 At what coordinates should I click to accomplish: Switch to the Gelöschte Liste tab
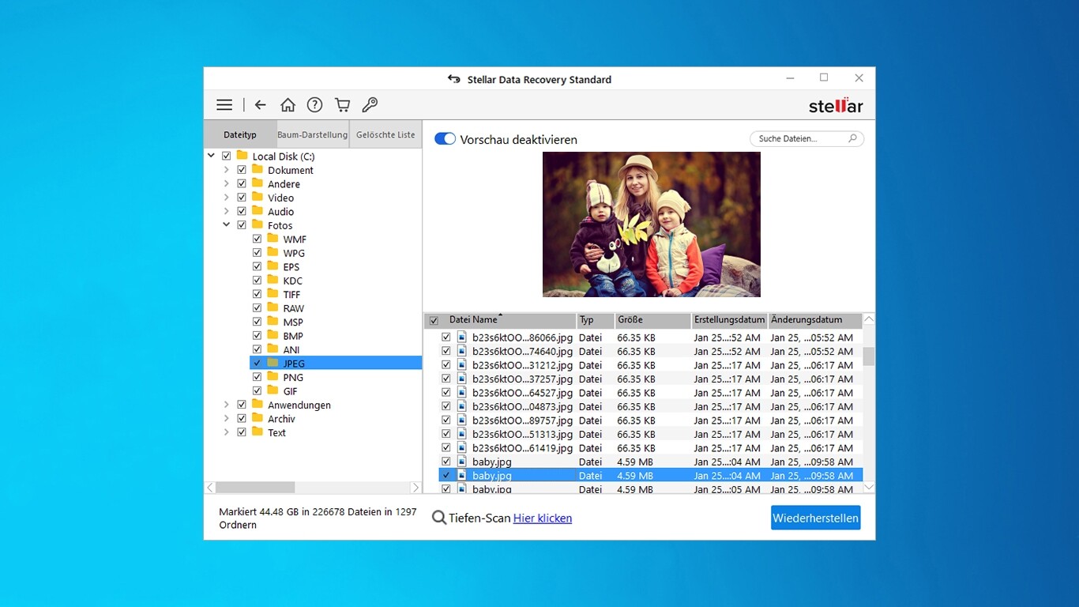tap(385, 134)
